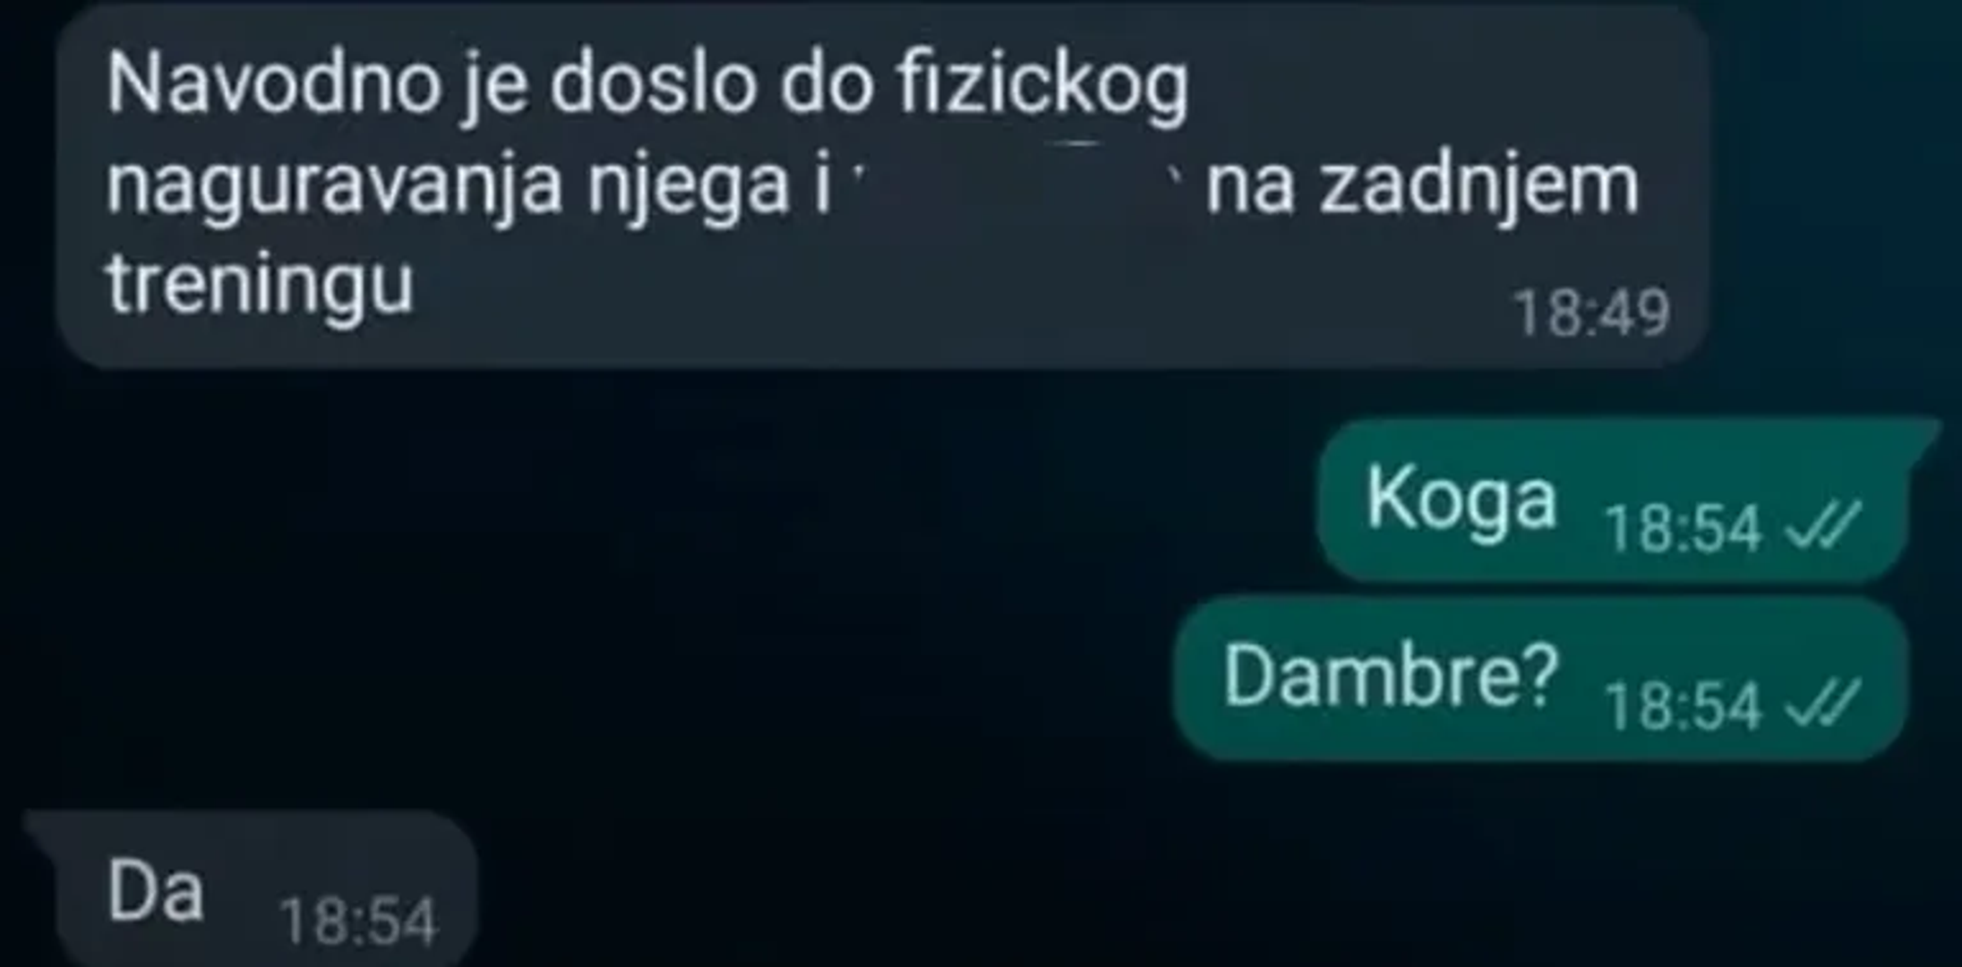Click the word fizickog in the first message
Image resolution: width=1962 pixels, height=967 pixels.
click(x=1043, y=88)
